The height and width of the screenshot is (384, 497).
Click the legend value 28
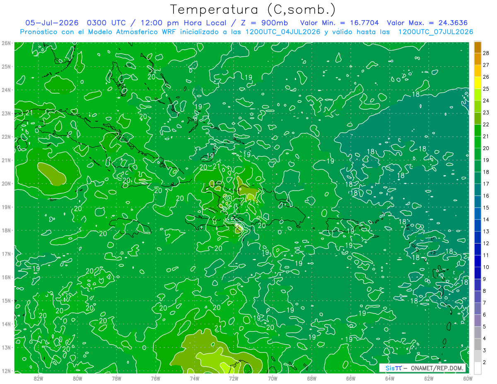486,53
